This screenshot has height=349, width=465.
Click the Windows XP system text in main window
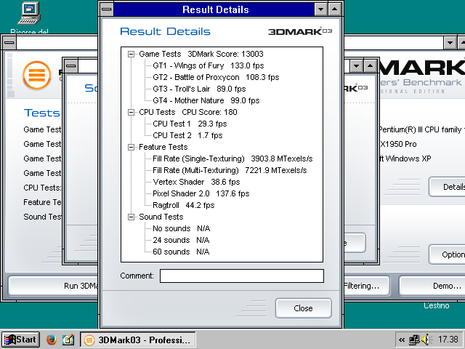click(x=405, y=159)
